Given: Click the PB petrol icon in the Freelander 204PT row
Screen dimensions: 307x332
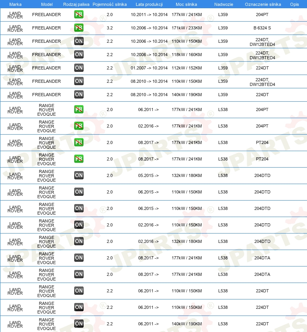Looking at the screenshot, I should [x=79, y=15].
